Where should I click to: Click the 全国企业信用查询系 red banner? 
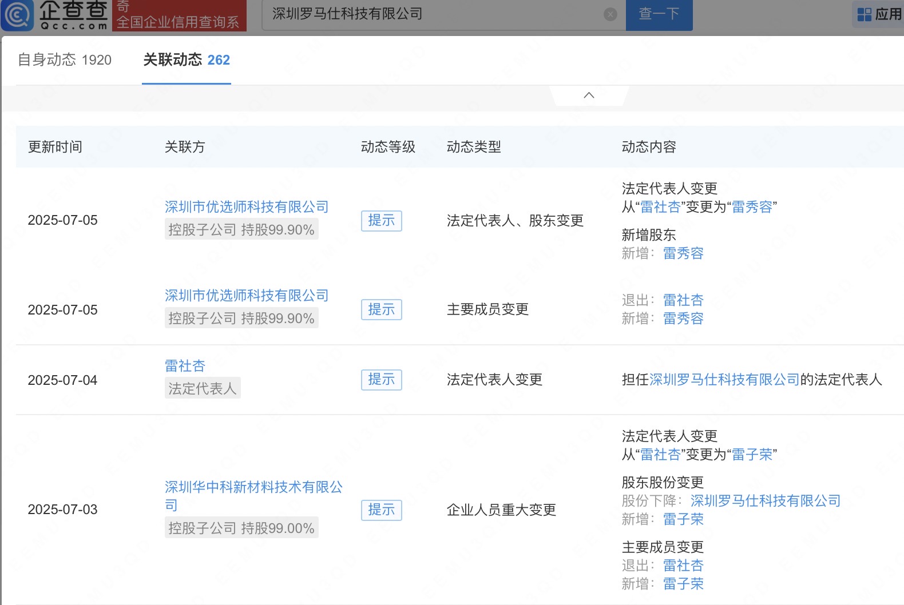pyautogui.click(x=179, y=15)
